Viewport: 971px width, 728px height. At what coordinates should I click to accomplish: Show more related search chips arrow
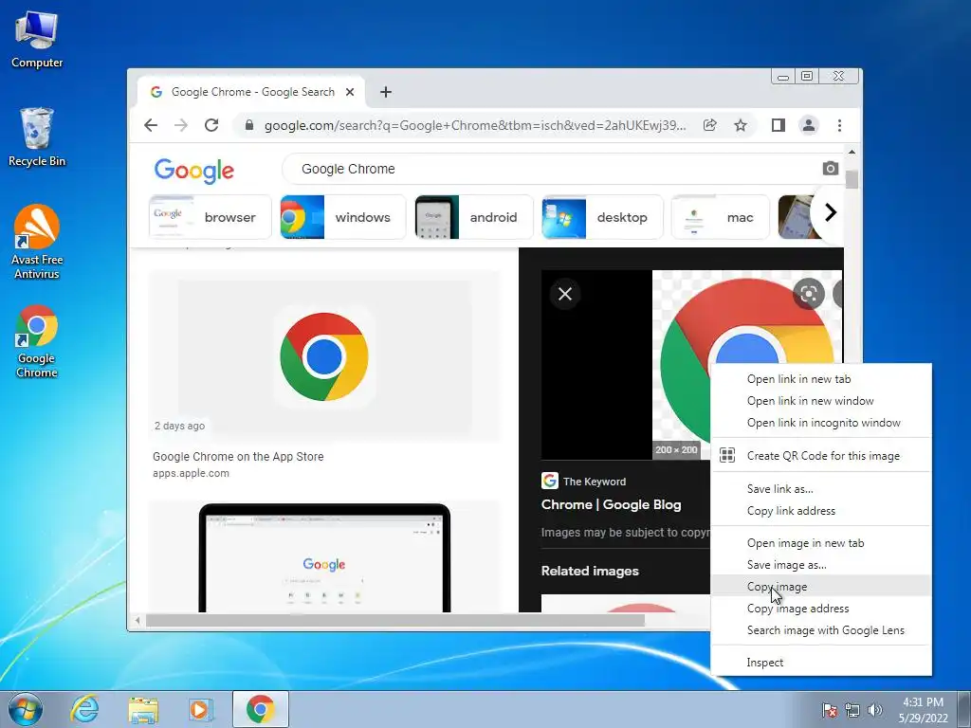pos(830,213)
